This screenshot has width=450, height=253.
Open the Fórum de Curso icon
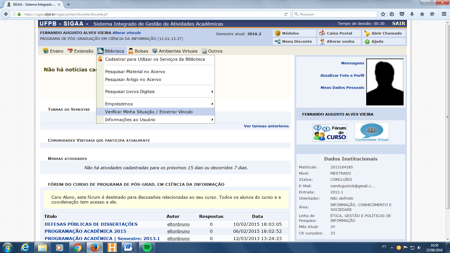click(330, 133)
